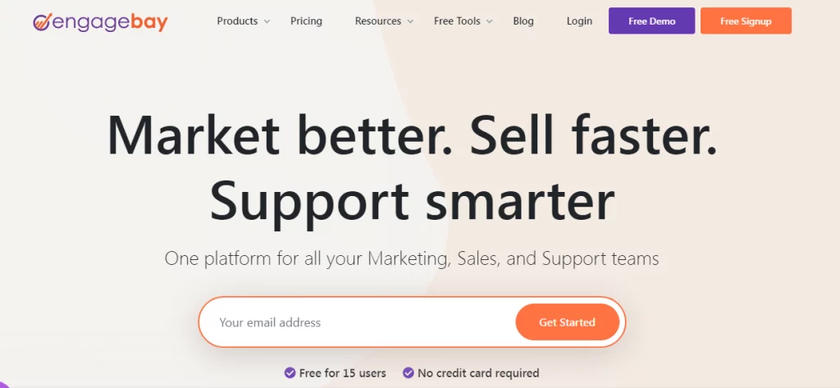
Task: Click the purple widget in the bottom-left corner
Action: (x=4, y=384)
